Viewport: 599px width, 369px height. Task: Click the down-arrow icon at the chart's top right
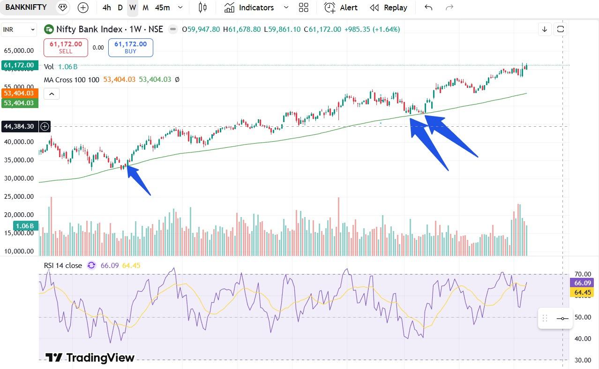545,29
